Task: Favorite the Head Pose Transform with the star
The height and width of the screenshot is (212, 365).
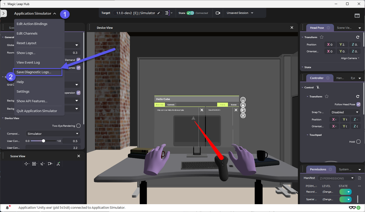Action: [322, 37]
